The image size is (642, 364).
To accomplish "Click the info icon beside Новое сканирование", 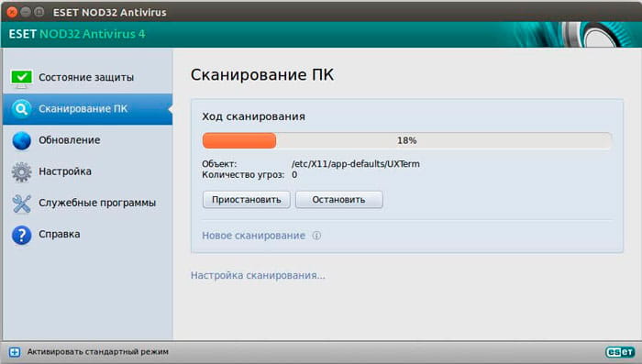I will pyautogui.click(x=316, y=236).
